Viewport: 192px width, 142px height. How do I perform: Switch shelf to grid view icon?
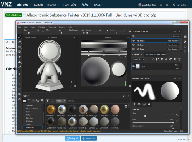point(126,106)
